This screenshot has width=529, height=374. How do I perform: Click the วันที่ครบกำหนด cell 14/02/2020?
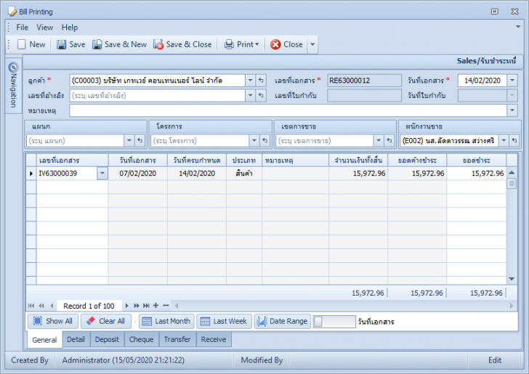pos(197,174)
